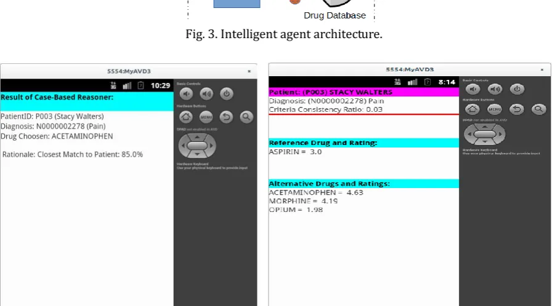
Task: Click volume down button in right emulator
Action: [472, 89]
